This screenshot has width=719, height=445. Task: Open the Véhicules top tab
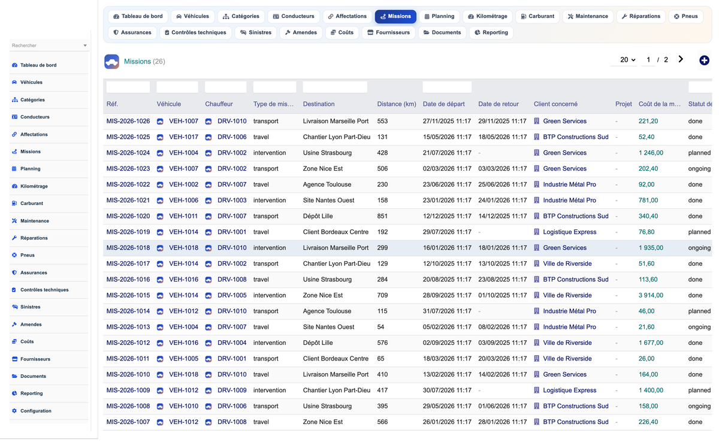click(x=193, y=17)
